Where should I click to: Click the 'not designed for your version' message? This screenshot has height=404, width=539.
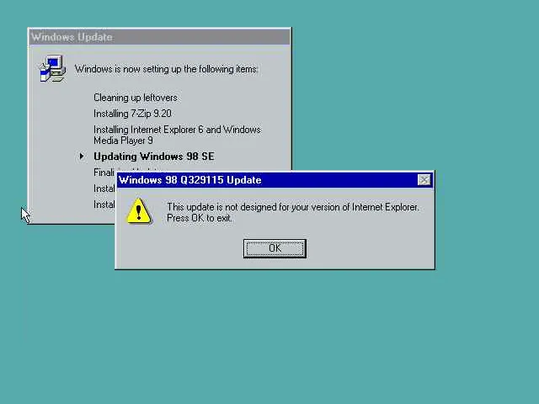coord(293,207)
